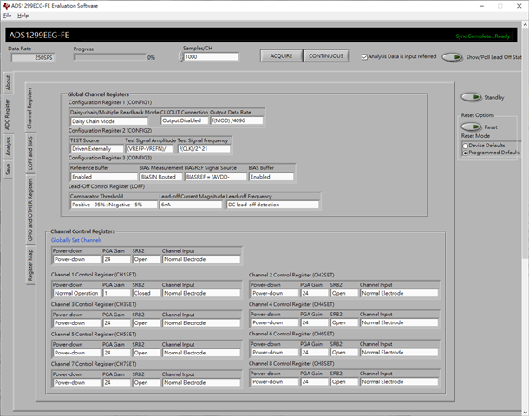Open Channel 1 PGA Gain dropdown

pyautogui.click(x=117, y=293)
